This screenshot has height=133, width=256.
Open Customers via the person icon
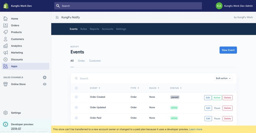point(5,39)
